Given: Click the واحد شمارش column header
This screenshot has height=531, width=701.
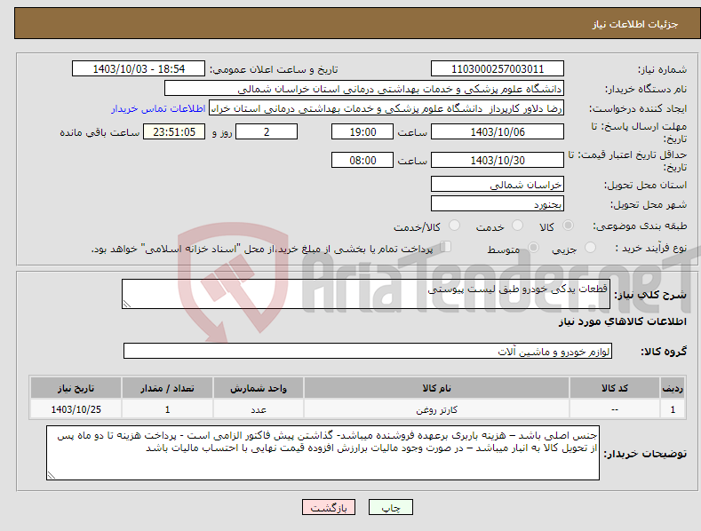Looking at the screenshot, I should [259, 388].
